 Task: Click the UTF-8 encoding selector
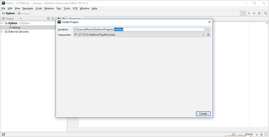pyautogui.click(x=249, y=134)
